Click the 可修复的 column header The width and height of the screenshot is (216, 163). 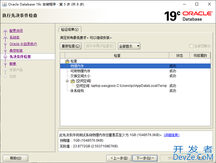tap(200, 56)
